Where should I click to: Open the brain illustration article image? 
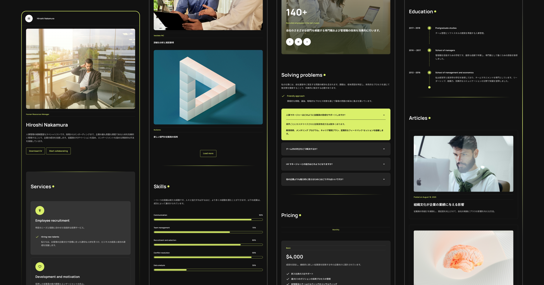click(463, 258)
